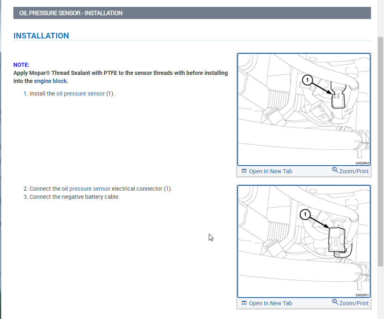Zoom/Print diagram 2452964
Image resolution: width=384 pixels, height=319 pixels.
(354, 171)
